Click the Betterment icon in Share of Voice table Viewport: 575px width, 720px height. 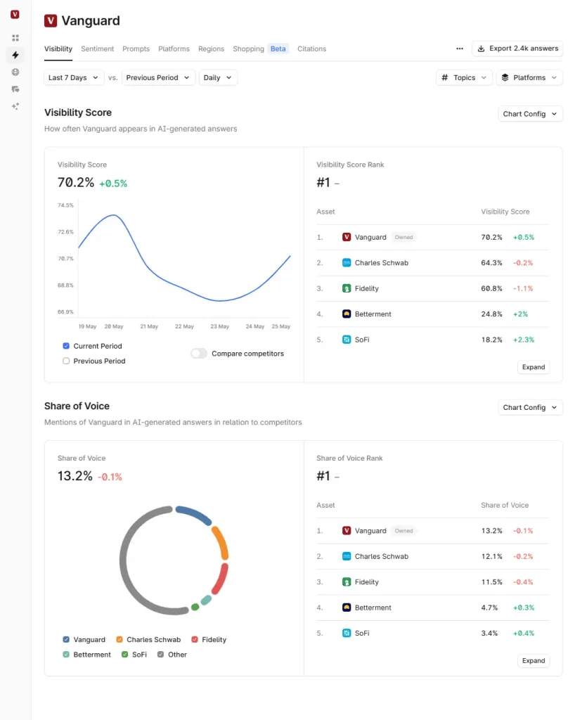(x=347, y=607)
